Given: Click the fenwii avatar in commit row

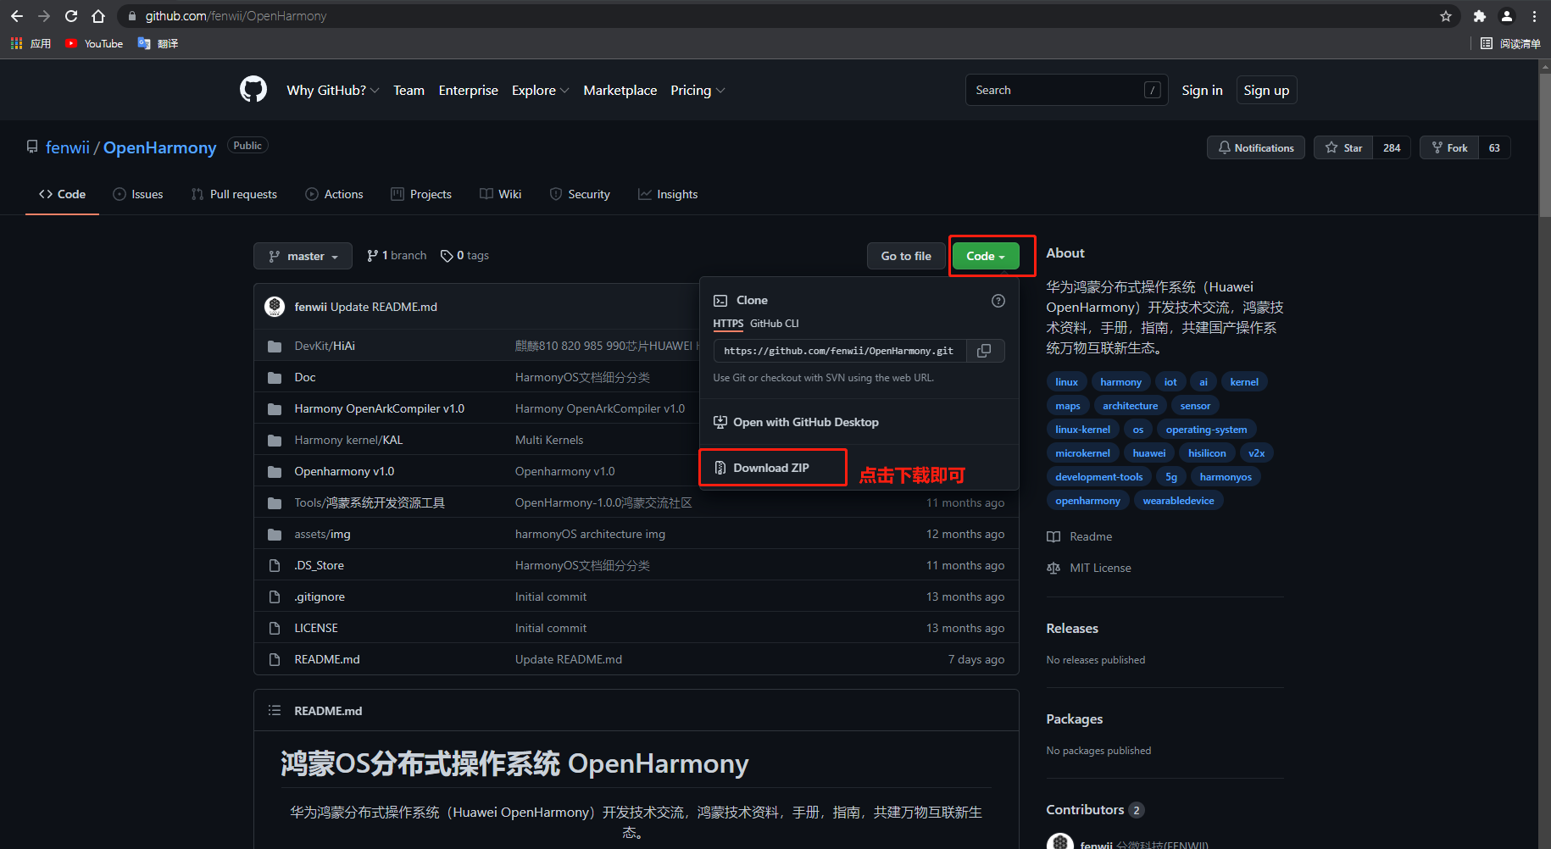Looking at the screenshot, I should [x=275, y=307].
